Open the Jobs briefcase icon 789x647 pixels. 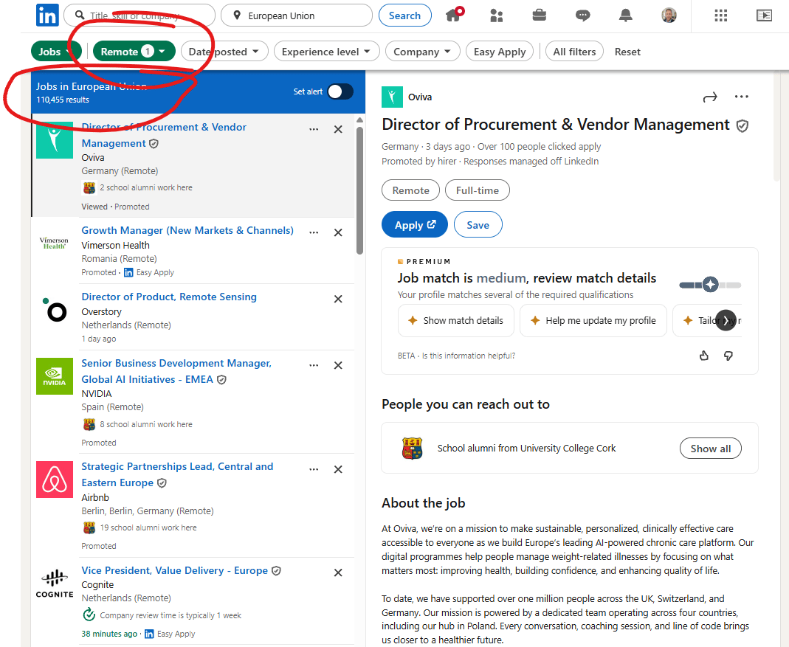540,15
